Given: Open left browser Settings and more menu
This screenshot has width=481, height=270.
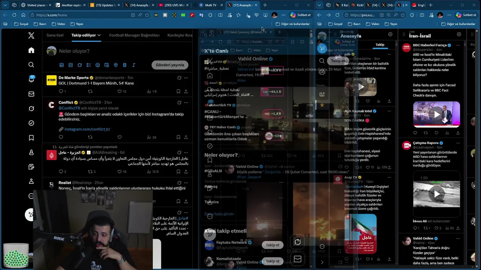Looking at the screenshot, I should pos(283,15).
